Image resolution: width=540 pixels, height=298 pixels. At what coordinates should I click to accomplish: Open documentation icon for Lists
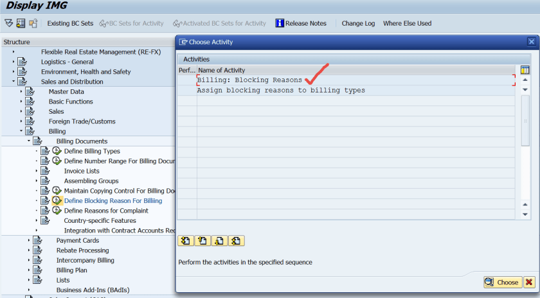click(x=37, y=280)
